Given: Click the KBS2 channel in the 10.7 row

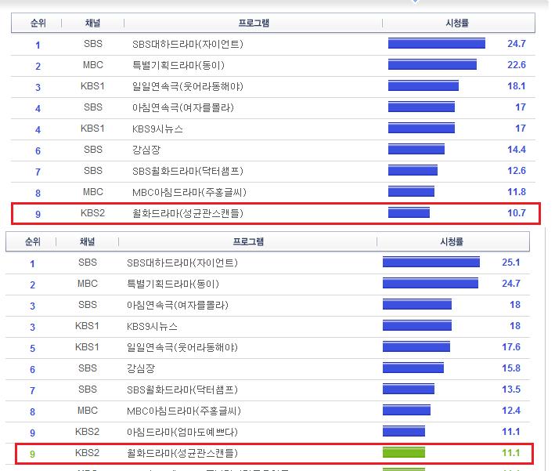Looking at the screenshot, I should coord(92,213).
